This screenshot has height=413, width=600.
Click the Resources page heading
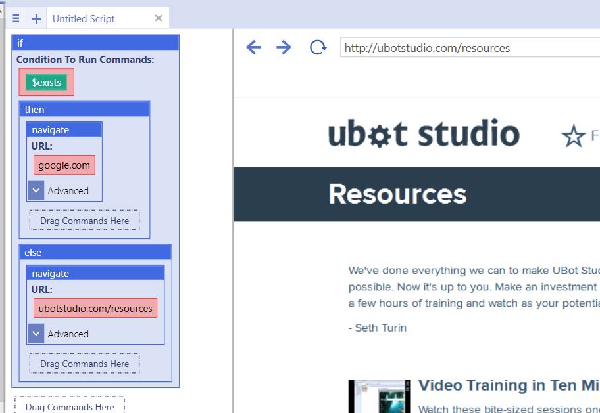tap(397, 194)
